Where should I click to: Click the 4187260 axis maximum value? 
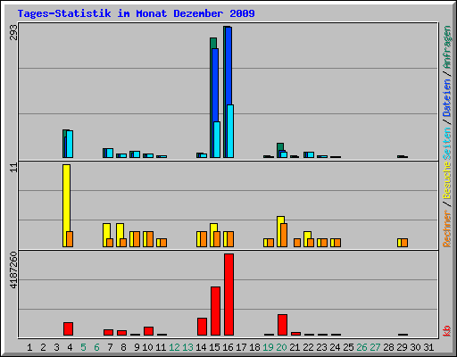(x=13, y=270)
